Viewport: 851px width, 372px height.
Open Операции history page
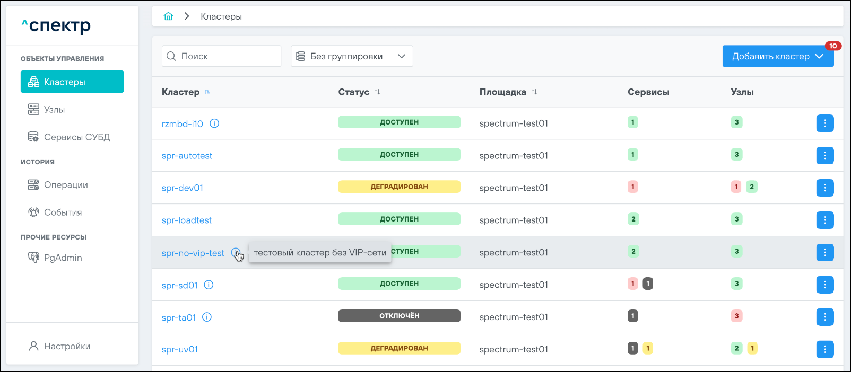[66, 185]
